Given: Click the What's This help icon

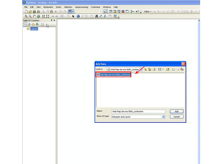Looking at the screenshot, I should [137, 12].
